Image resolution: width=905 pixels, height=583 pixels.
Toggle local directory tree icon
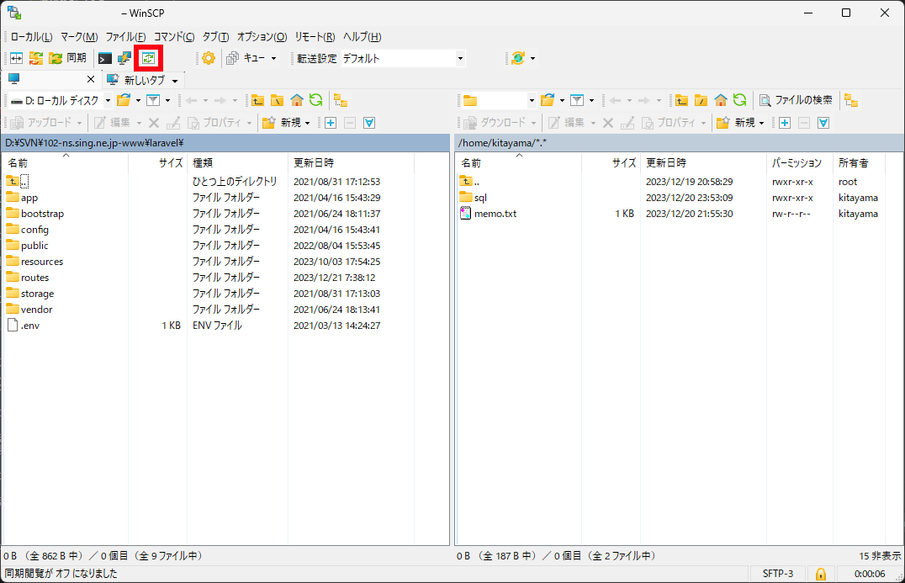[341, 100]
